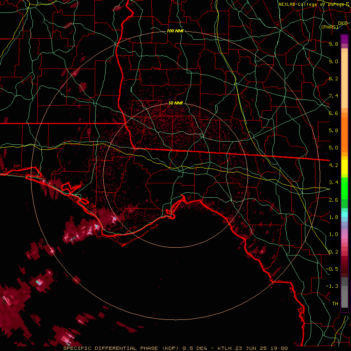351x351 pixels.
Task: Click the Specific Differential Phase (KDP) caption text
Action: [122, 348]
